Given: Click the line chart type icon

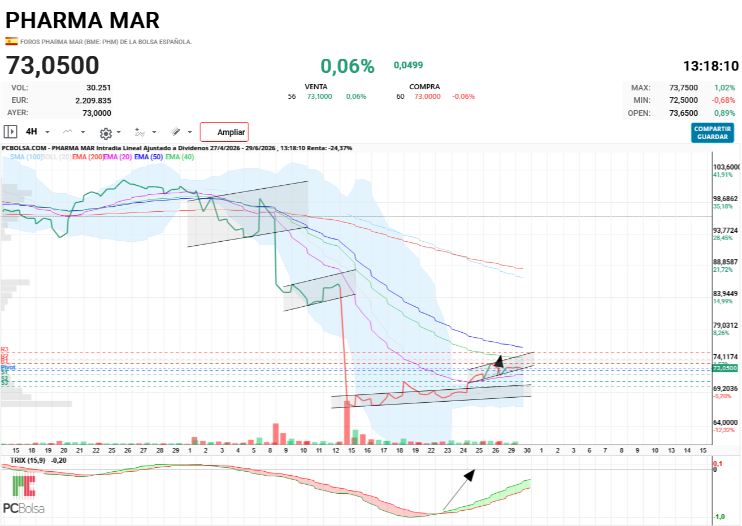Looking at the screenshot, I should (68, 132).
